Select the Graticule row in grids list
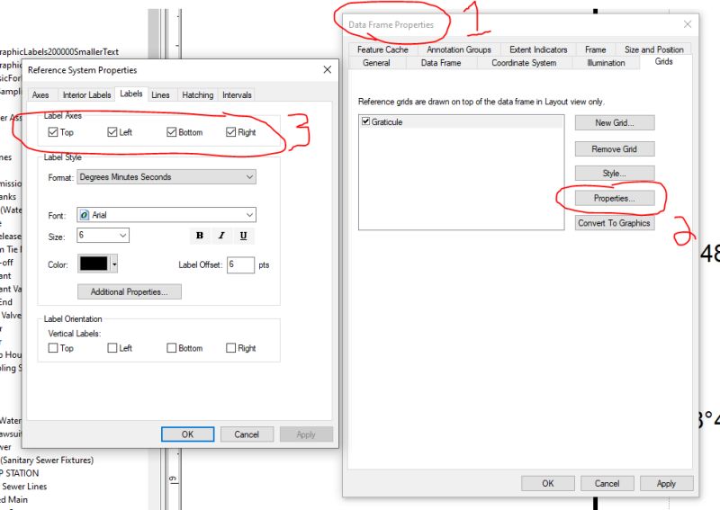 coord(461,121)
